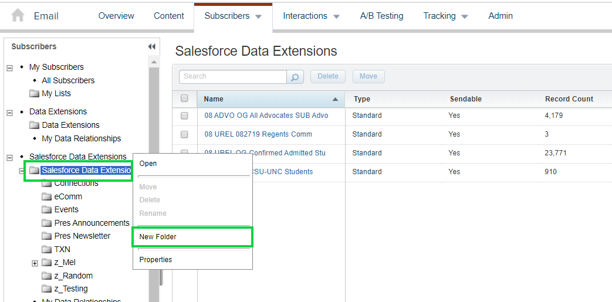
Task: Switch to the Content tab
Action: (x=169, y=16)
